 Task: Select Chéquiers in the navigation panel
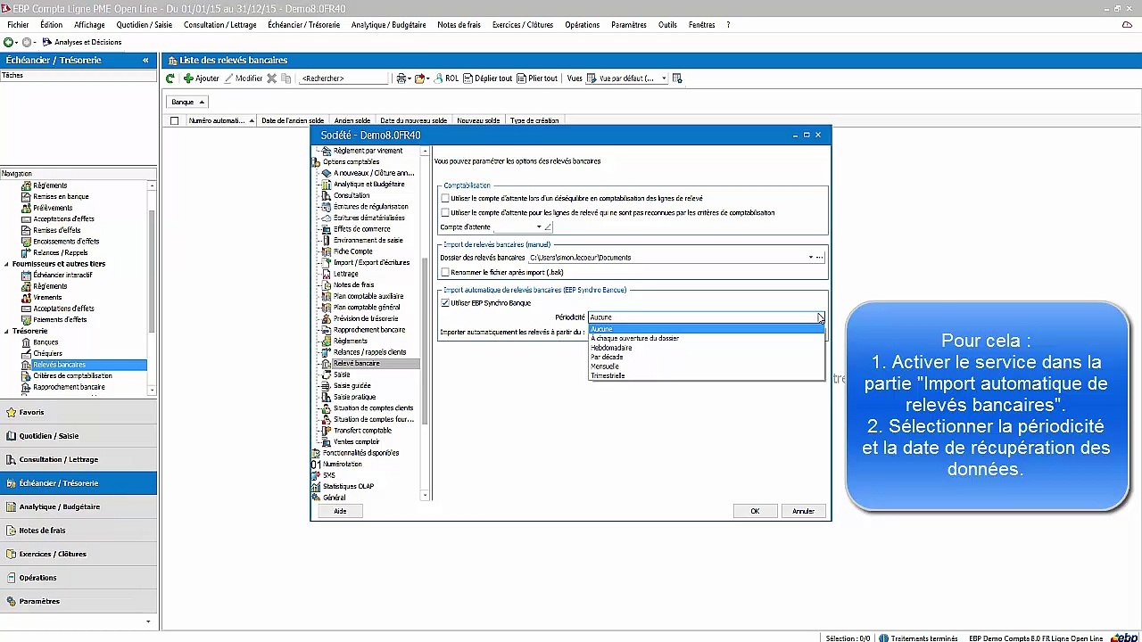click(47, 353)
